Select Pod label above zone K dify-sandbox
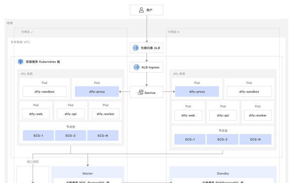 click(249, 83)
